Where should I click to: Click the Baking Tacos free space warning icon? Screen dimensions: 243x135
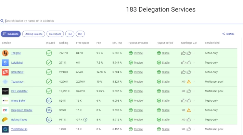pos(85,120)
